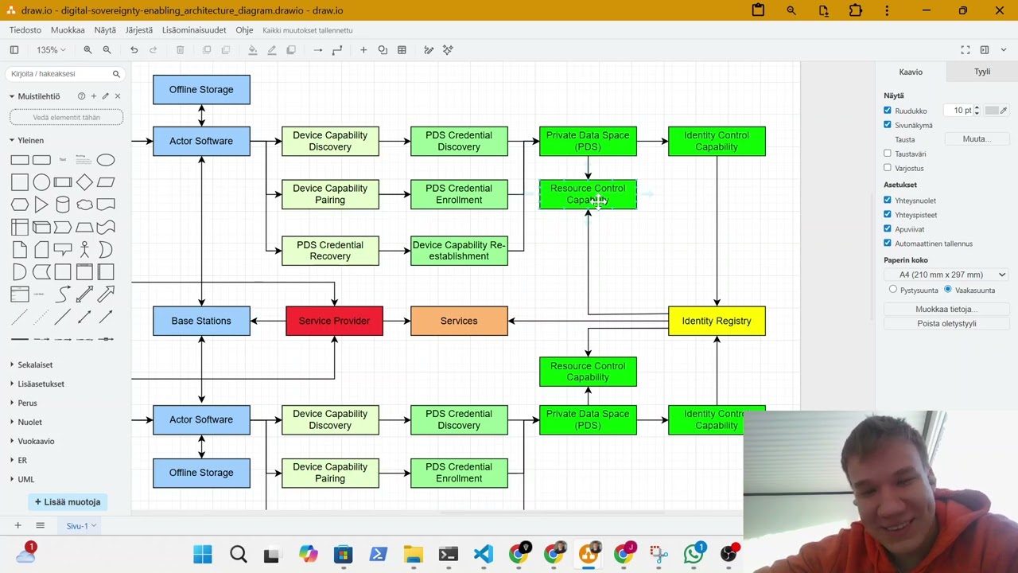
Task: Click the Muokkaa tietoja... button
Action: [946, 310]
